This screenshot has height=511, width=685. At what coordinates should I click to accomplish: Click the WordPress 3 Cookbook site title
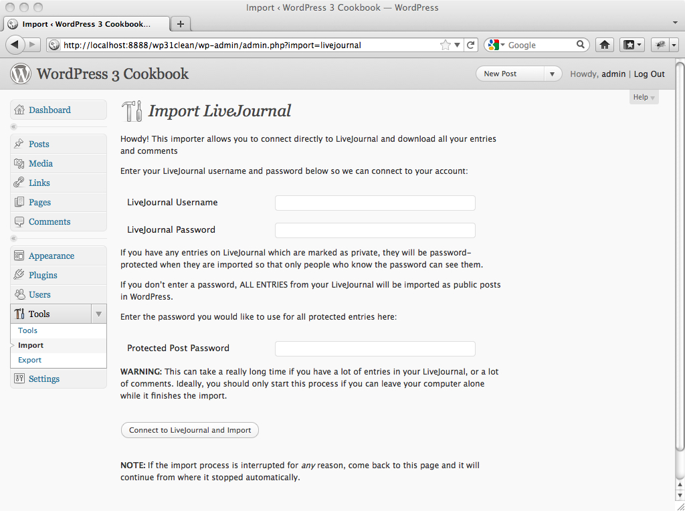coord(112,74)
